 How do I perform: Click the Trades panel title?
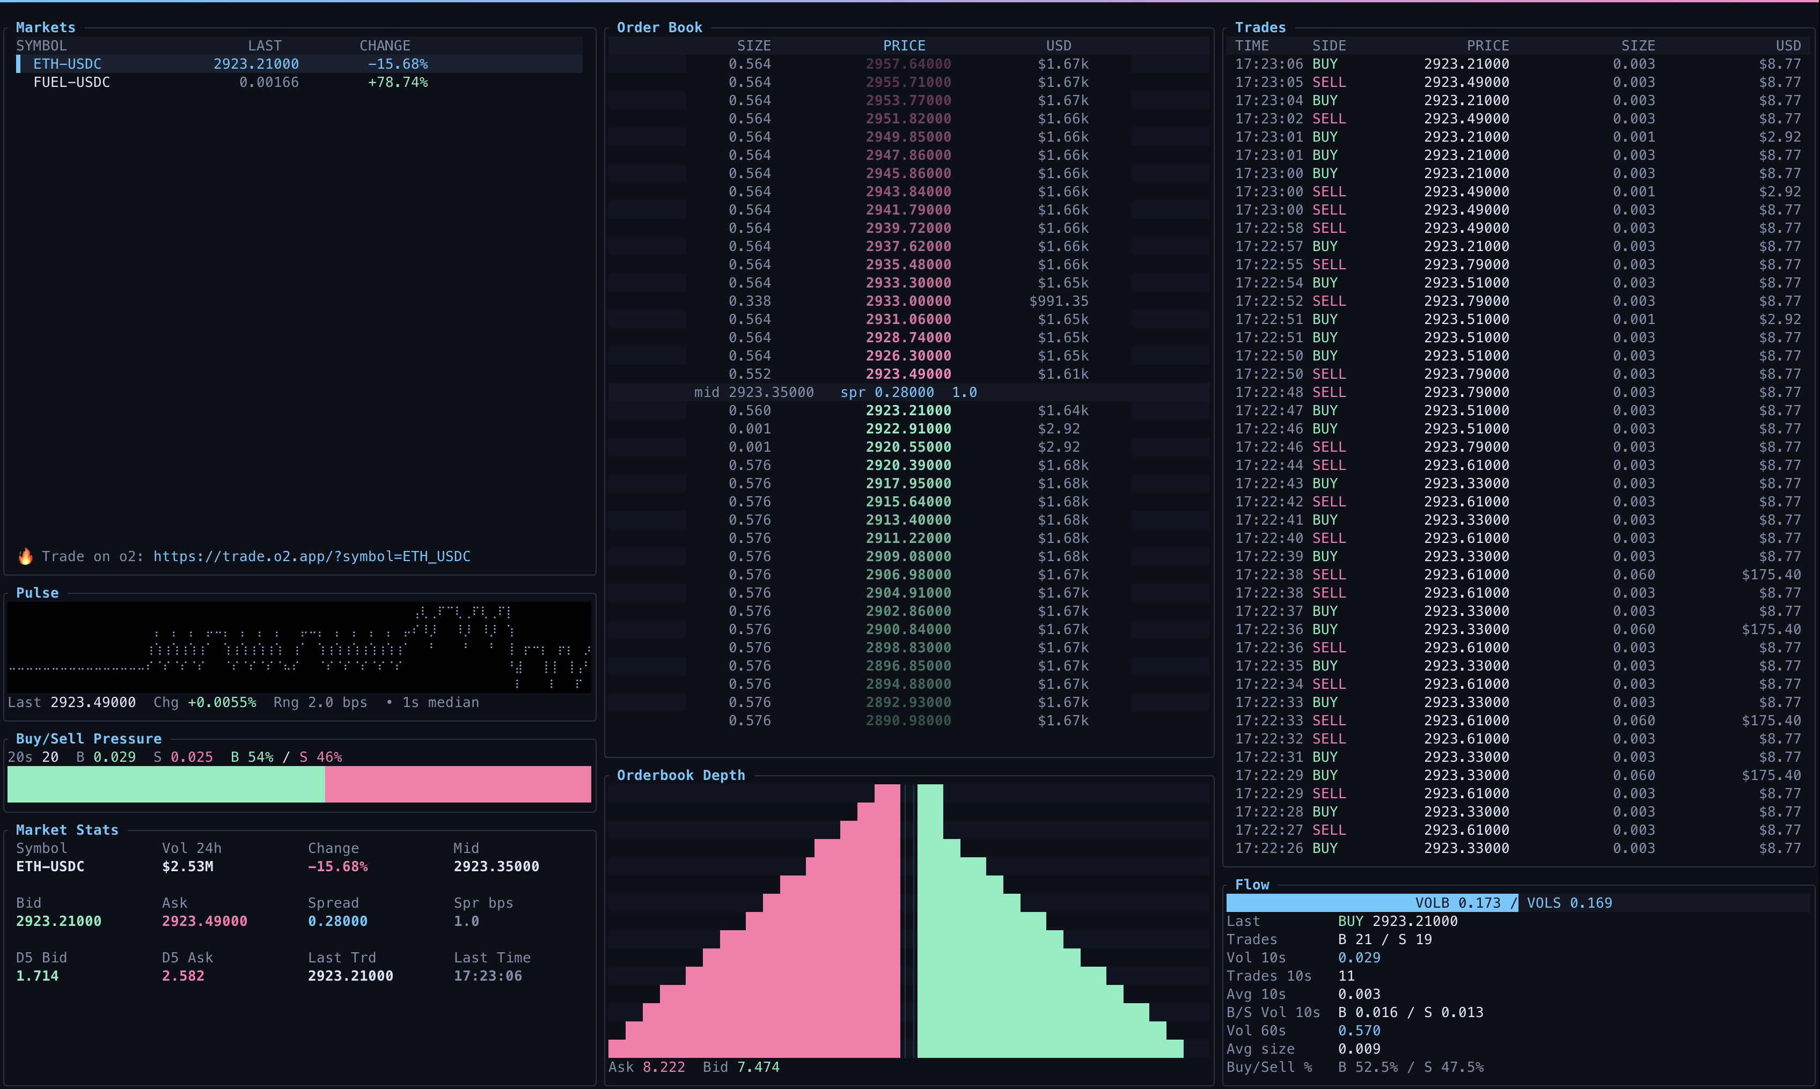click(x=1260, y=27)
